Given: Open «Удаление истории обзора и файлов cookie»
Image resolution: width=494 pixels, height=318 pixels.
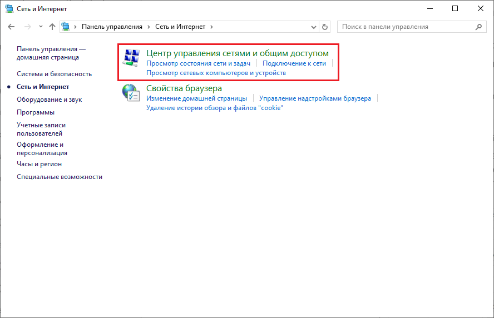Looking at the screenshot, I should 214,108.
